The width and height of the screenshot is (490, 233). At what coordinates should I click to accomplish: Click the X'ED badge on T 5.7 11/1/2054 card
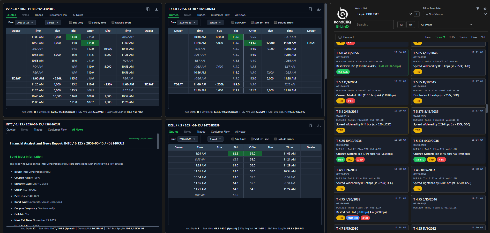[350, 101]
